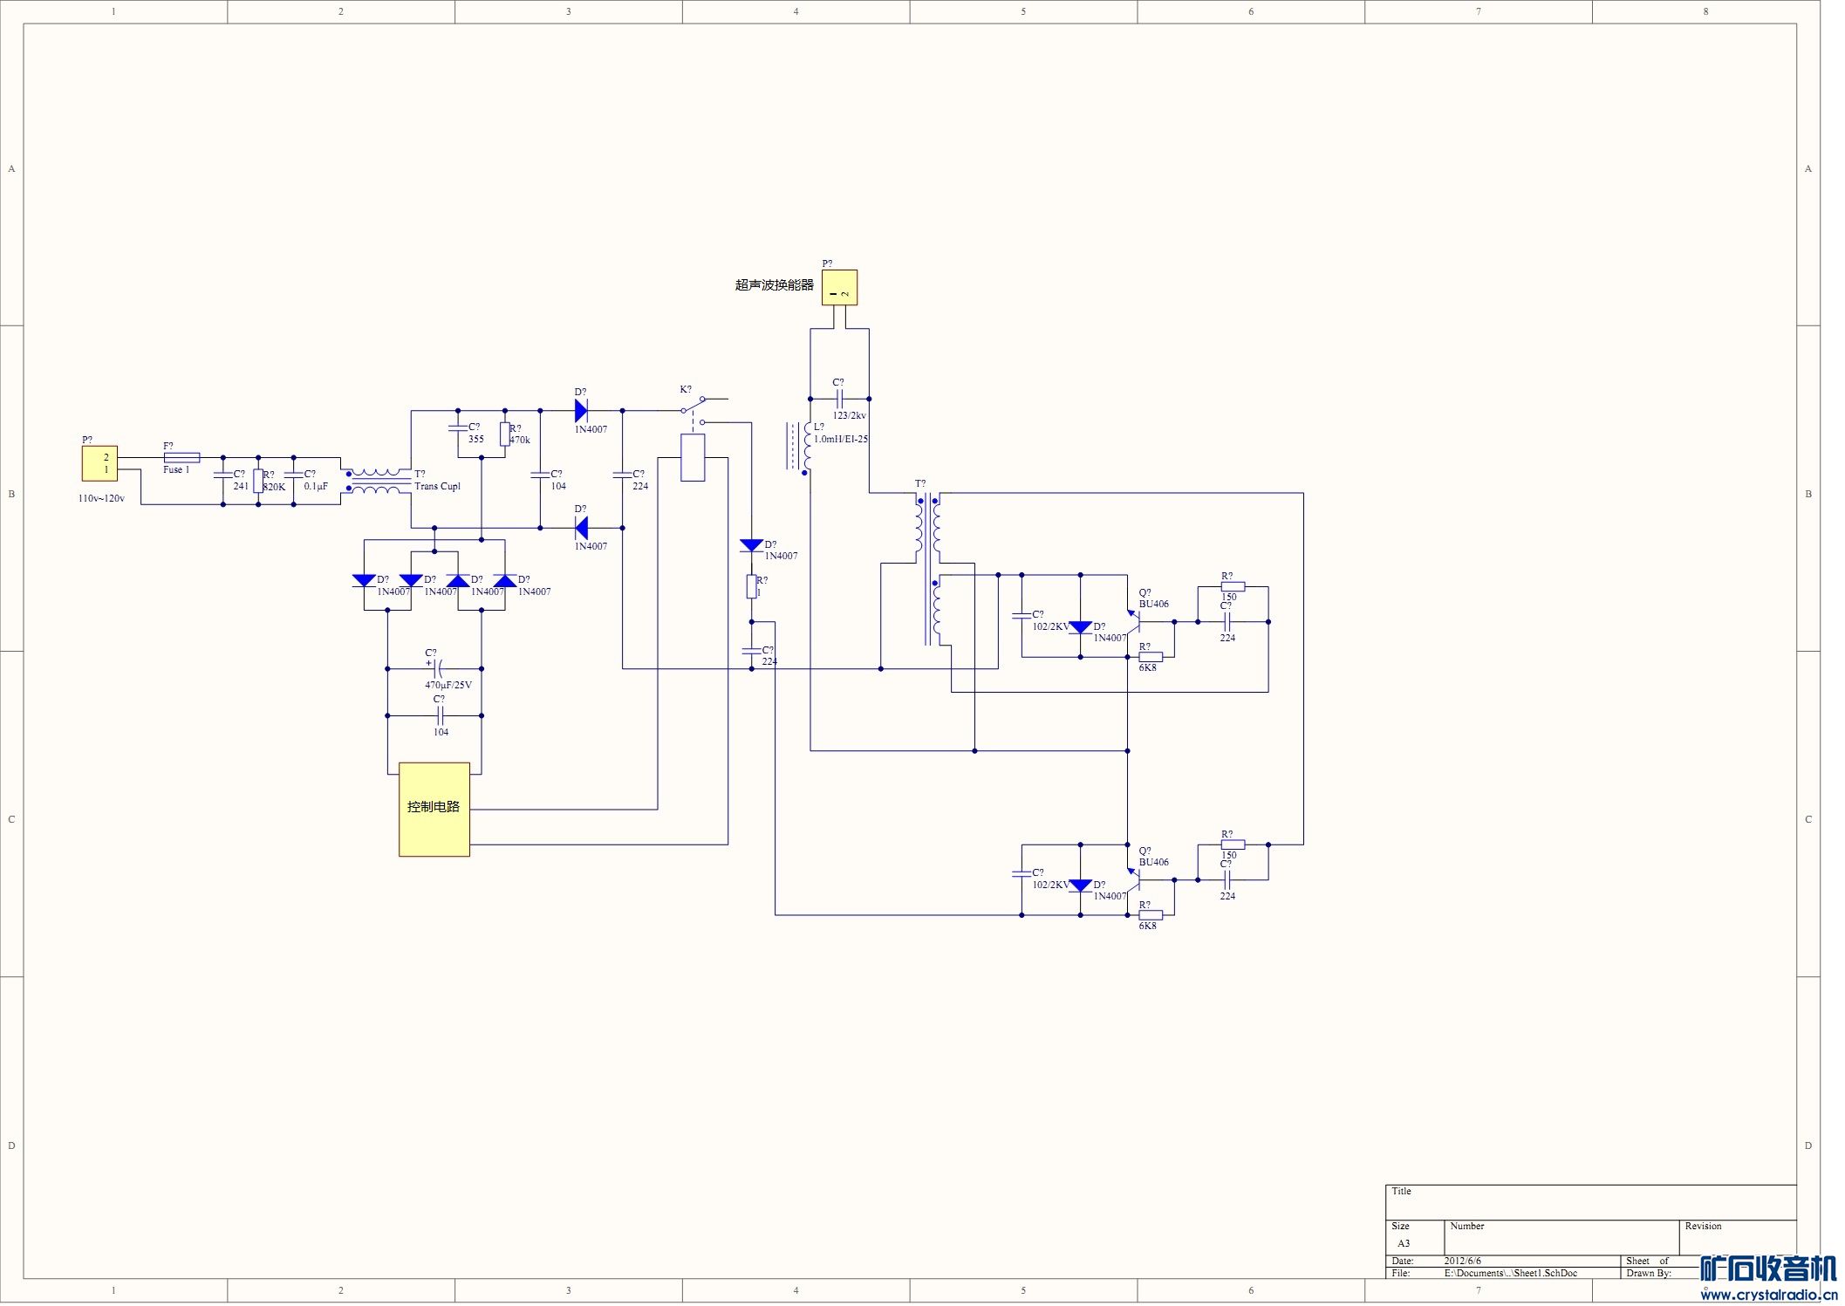The height and width of the screenshot is (1306, 1845).
Task: Click the 224 capacitor beside the upper BU406
Action: tap(1227, 622)
